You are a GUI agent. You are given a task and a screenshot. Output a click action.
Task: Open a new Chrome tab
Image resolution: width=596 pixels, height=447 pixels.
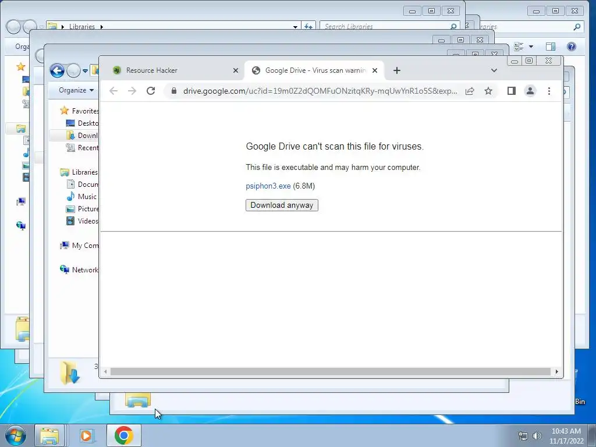(397, 70)
